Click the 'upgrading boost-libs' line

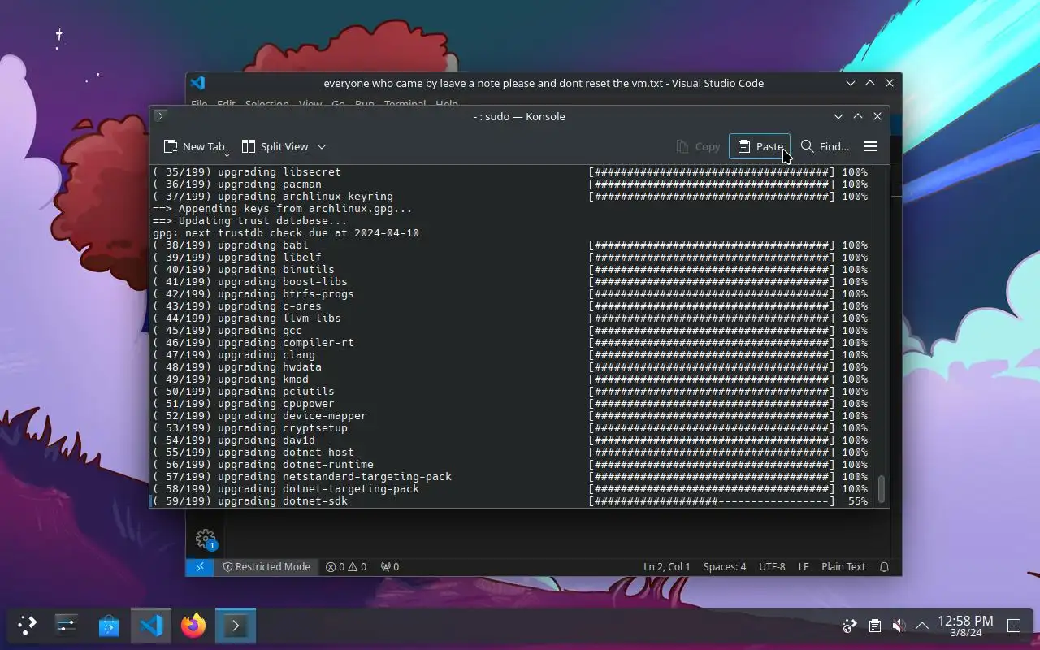coord(250,282)
